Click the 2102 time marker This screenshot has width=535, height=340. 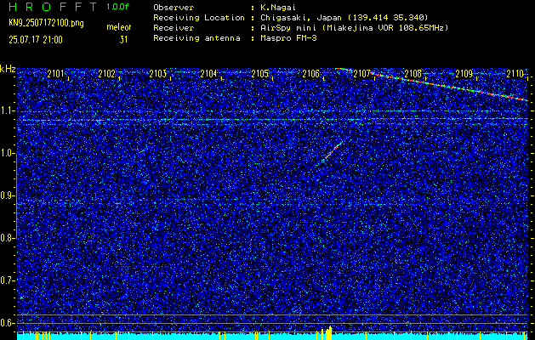[106, 73]
